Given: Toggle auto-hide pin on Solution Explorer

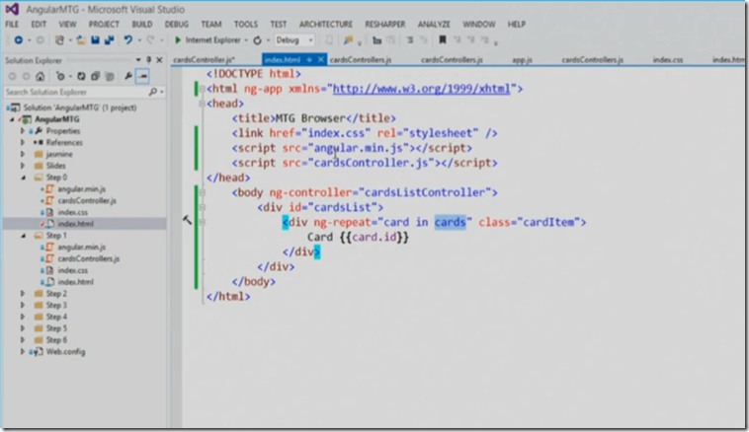Looking at the screenshot, I should [148, 60].
